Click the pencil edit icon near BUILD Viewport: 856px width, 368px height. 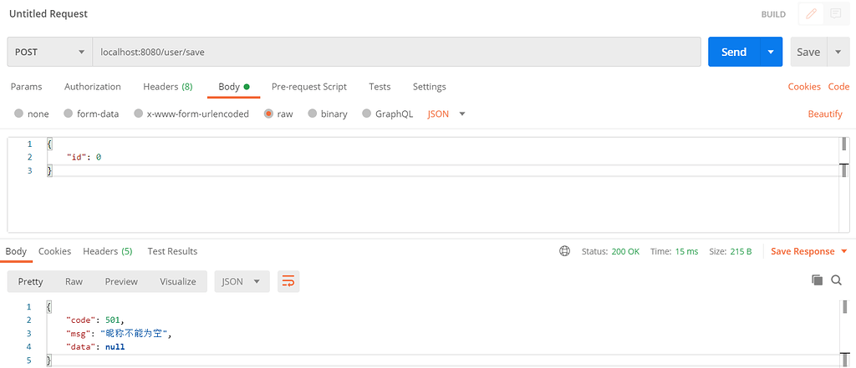click(809, 14)
